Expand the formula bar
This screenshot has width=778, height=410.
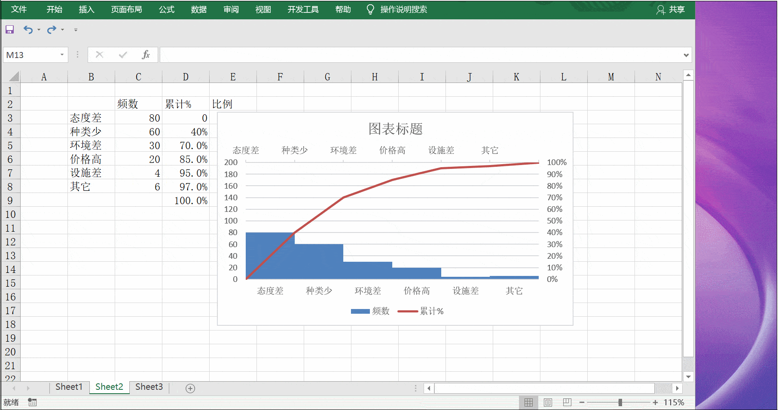(686, 55)
